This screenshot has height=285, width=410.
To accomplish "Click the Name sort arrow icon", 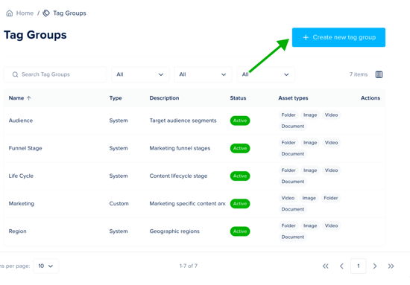I will 29,98.
